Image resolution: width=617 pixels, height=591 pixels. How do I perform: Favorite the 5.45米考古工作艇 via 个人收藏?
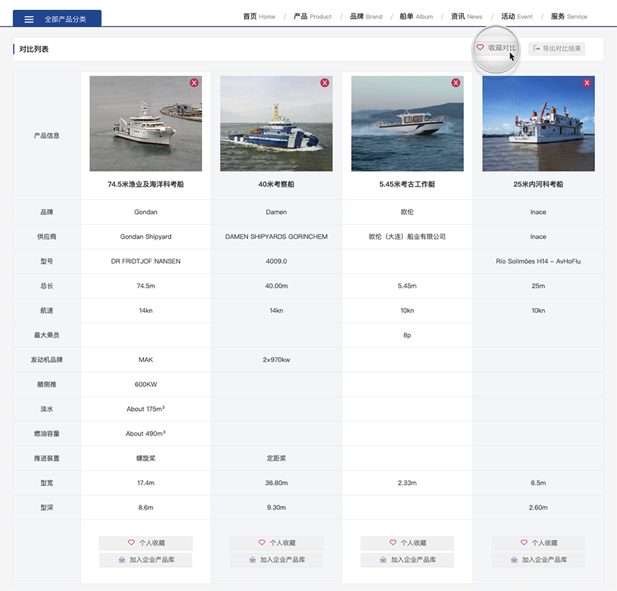click(407, 543)
